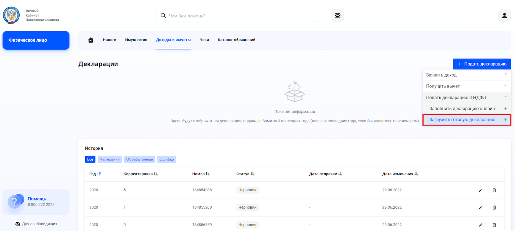Click the tax service logo

coord(11,15)
